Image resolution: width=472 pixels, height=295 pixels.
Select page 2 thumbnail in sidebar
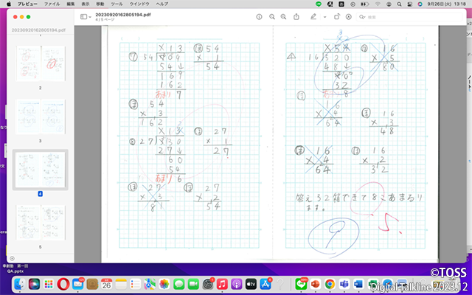click(41, 62)
